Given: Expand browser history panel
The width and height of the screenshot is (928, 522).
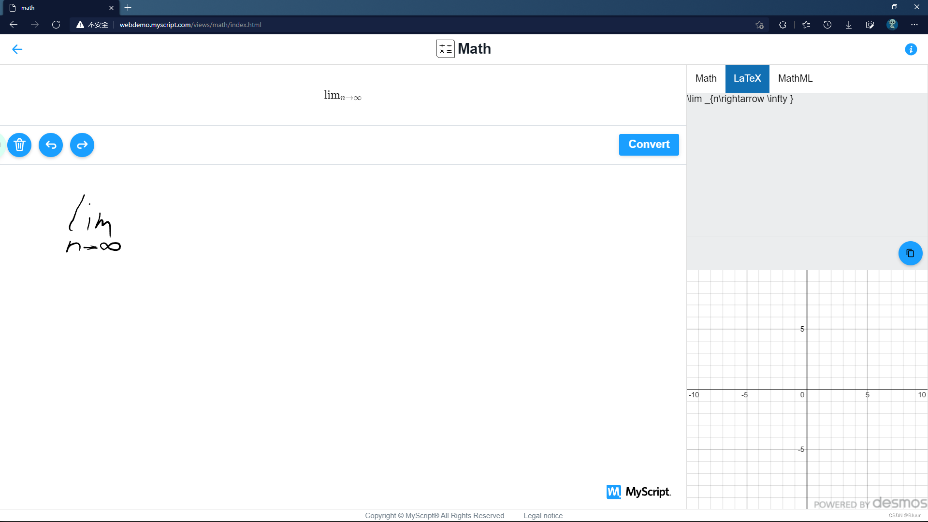Looking at the screenshot, I should 828,24.
